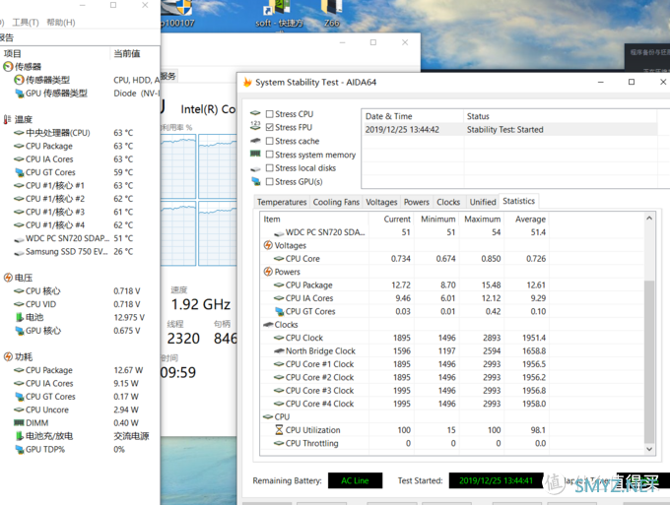Click the 项目 column header in left panel
This screenshot has width=670, height=505.
click(55, 53)
